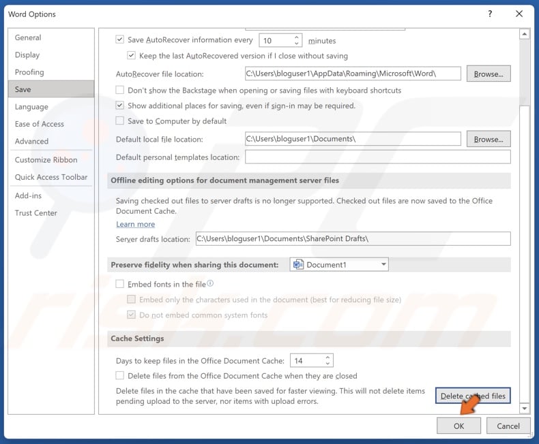Click the Word document icon in fidelity dropdown
Viewport: 539px width, 444px height.
[298, 264]
